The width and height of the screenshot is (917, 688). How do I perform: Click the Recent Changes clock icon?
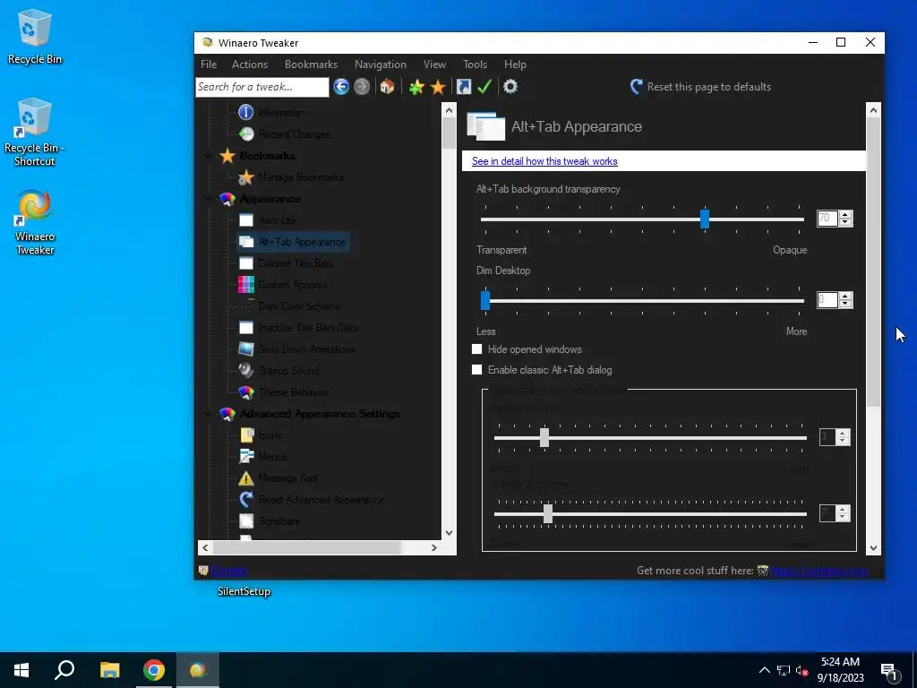(x=246, y=134)
